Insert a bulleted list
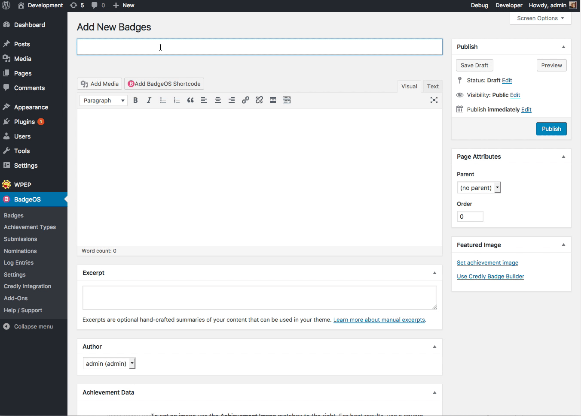Screen dimensions: 581x416 pos(163,100)
